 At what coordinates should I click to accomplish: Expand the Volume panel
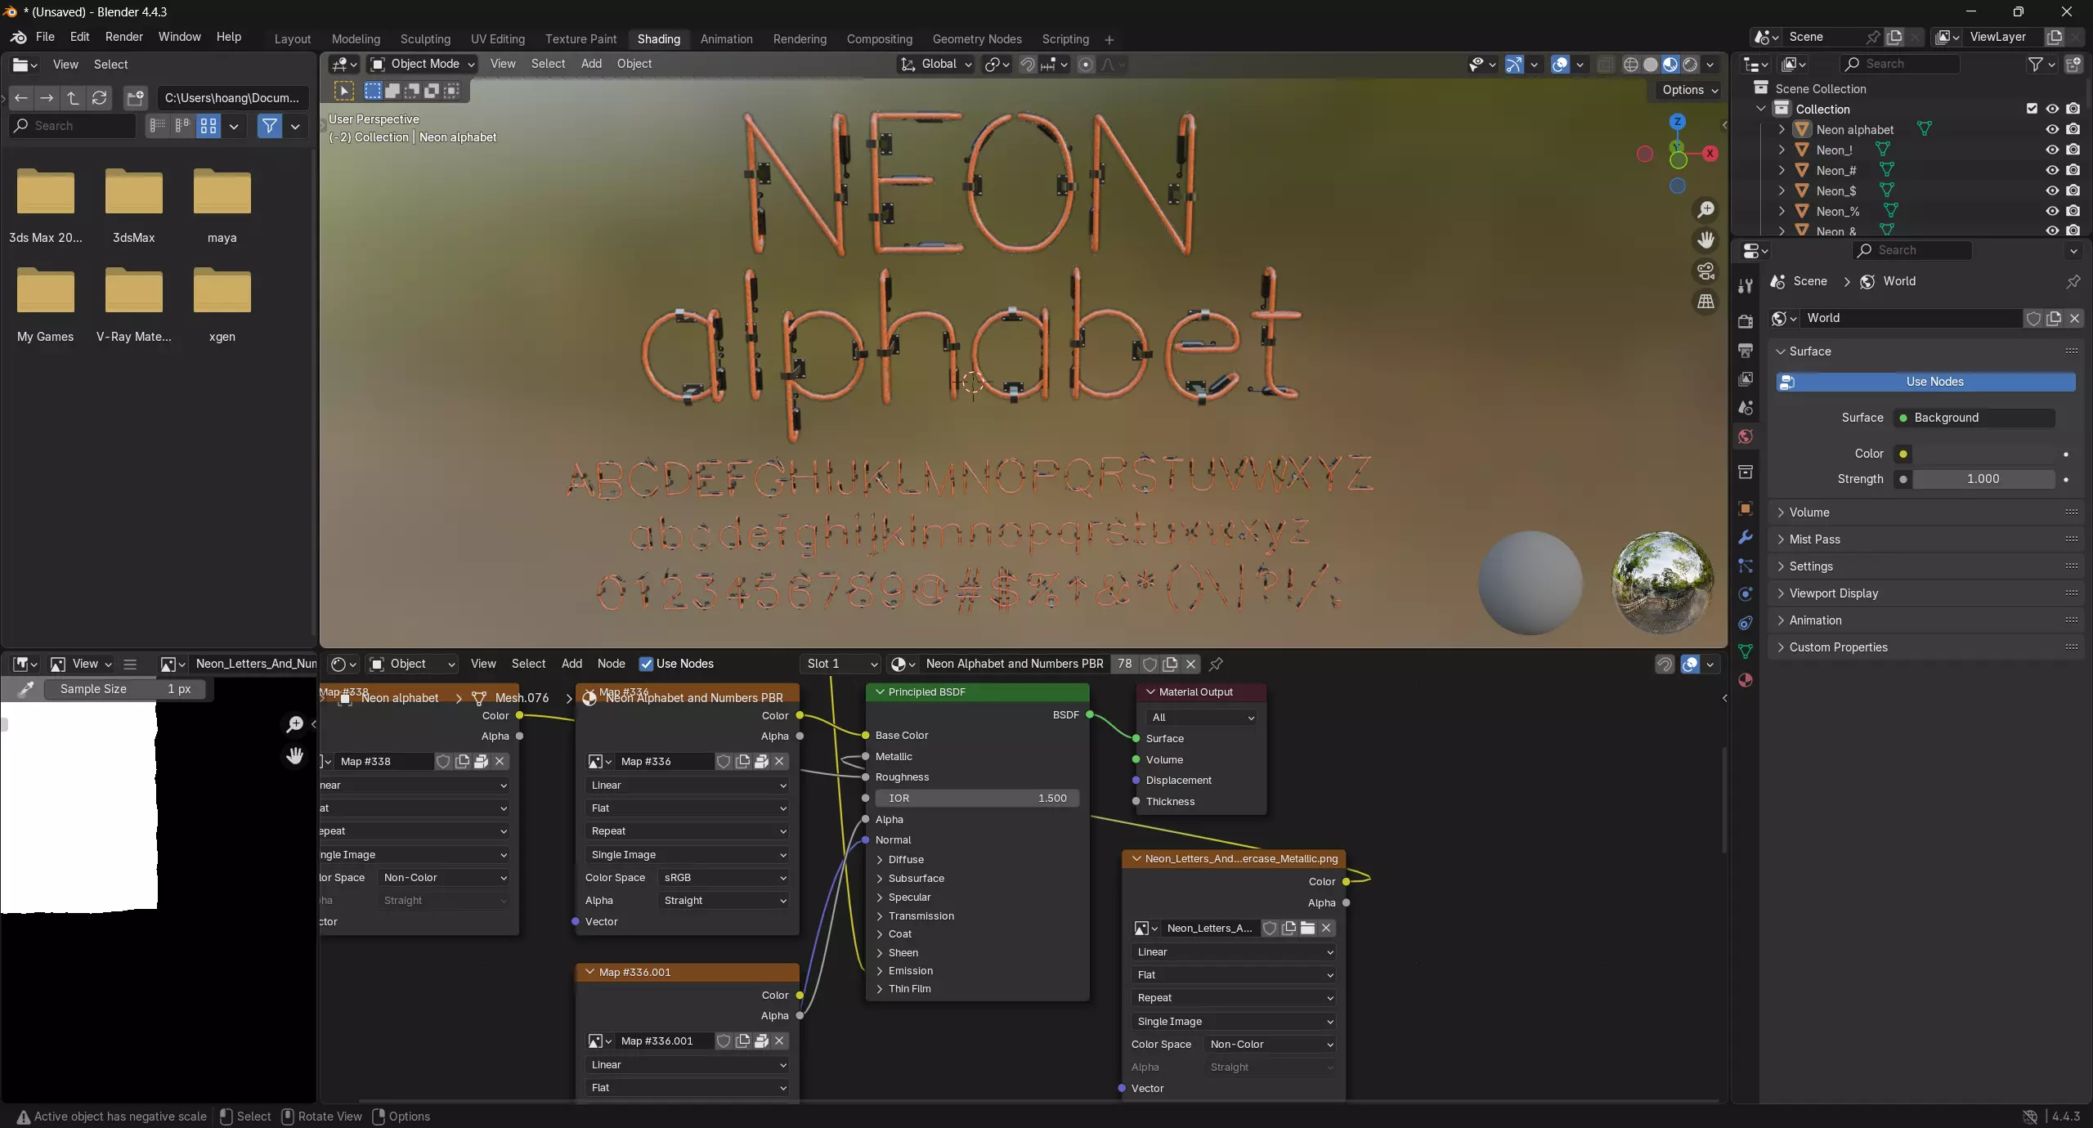(x=1809, y=513)
